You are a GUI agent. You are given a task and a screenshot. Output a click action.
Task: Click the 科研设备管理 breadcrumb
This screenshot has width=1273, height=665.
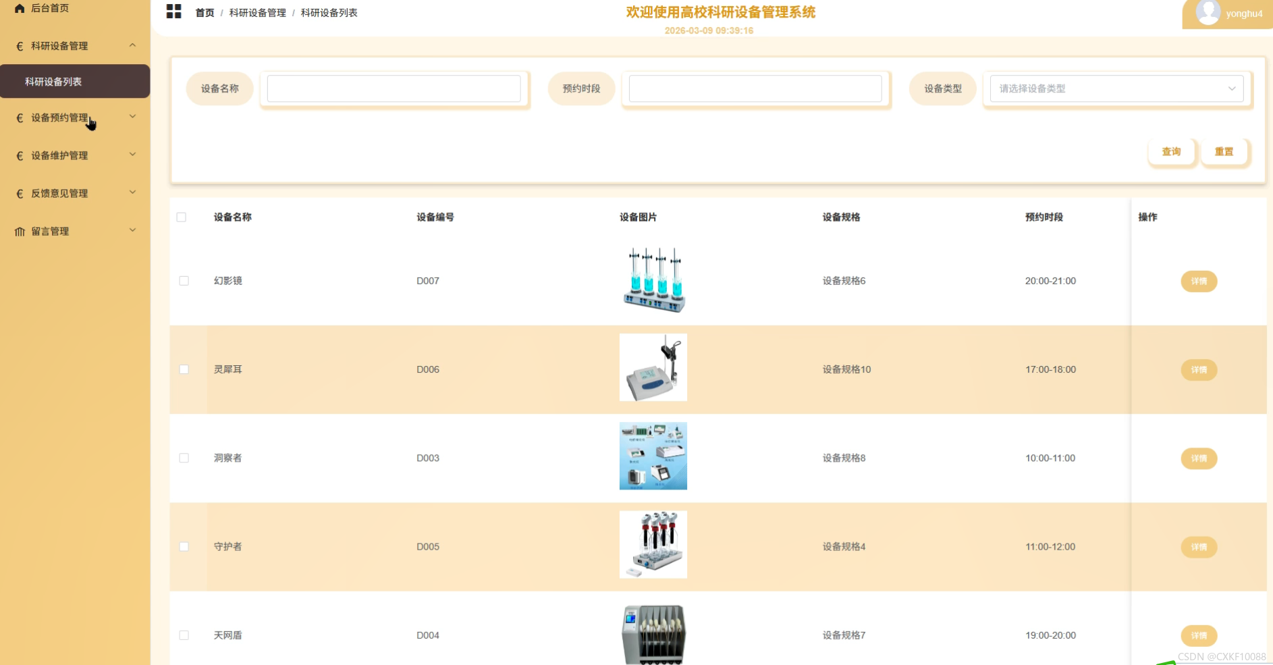258,13
